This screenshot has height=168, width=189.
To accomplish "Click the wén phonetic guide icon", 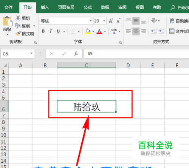I will tap(114, 31).
